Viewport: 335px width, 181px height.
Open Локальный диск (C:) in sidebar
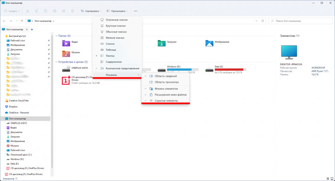tap(21, 154)
